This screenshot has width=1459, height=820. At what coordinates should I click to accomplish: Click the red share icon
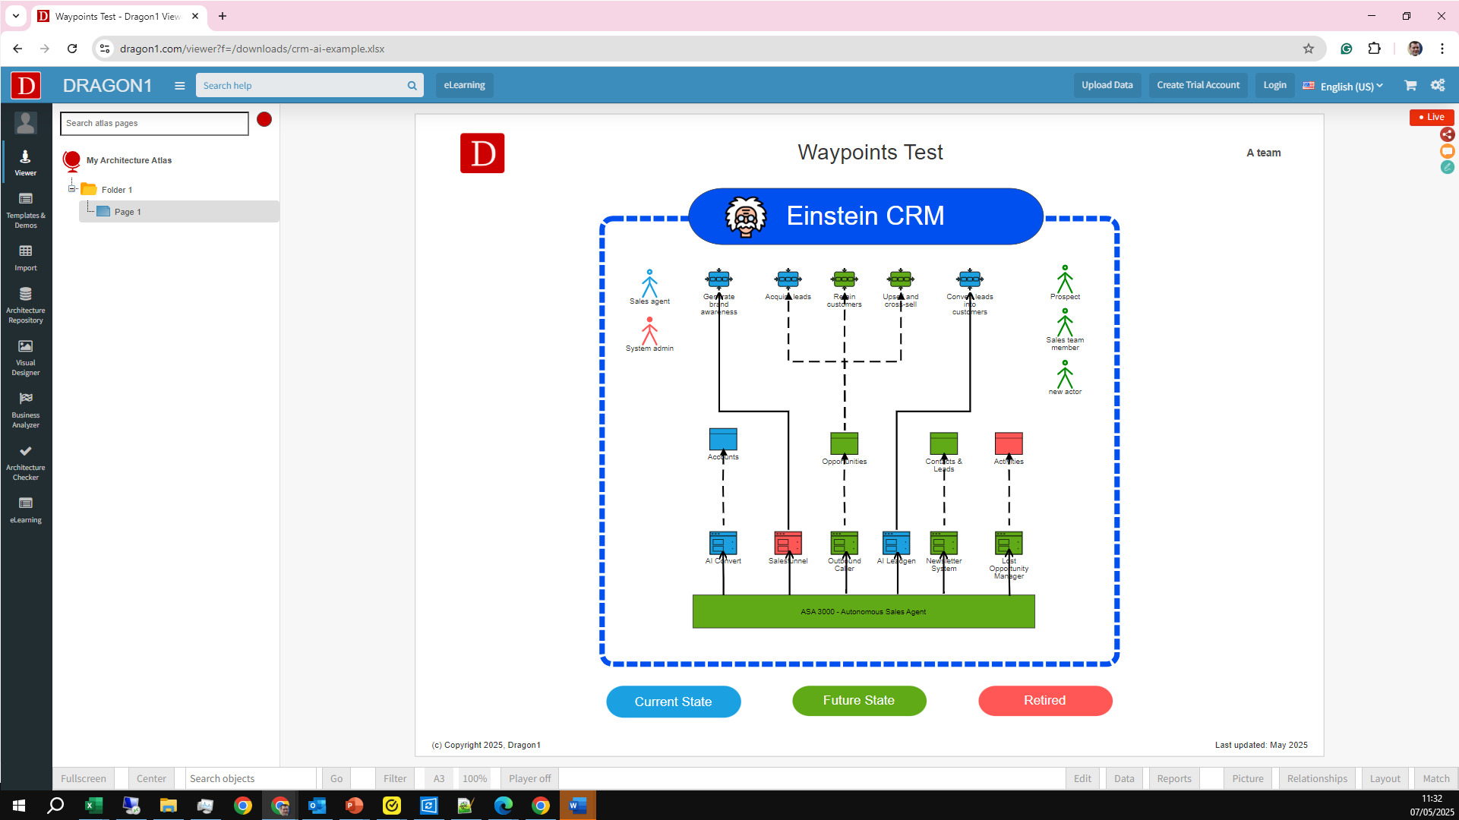(1448, 134)
